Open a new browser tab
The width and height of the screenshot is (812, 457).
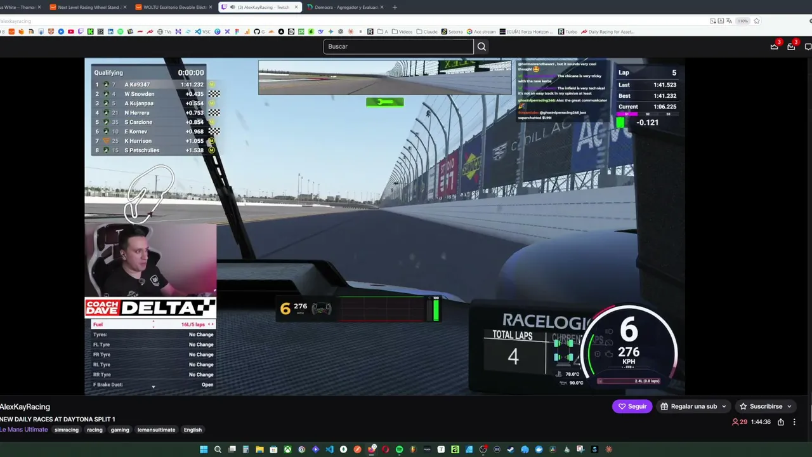(x=395, y=8)
